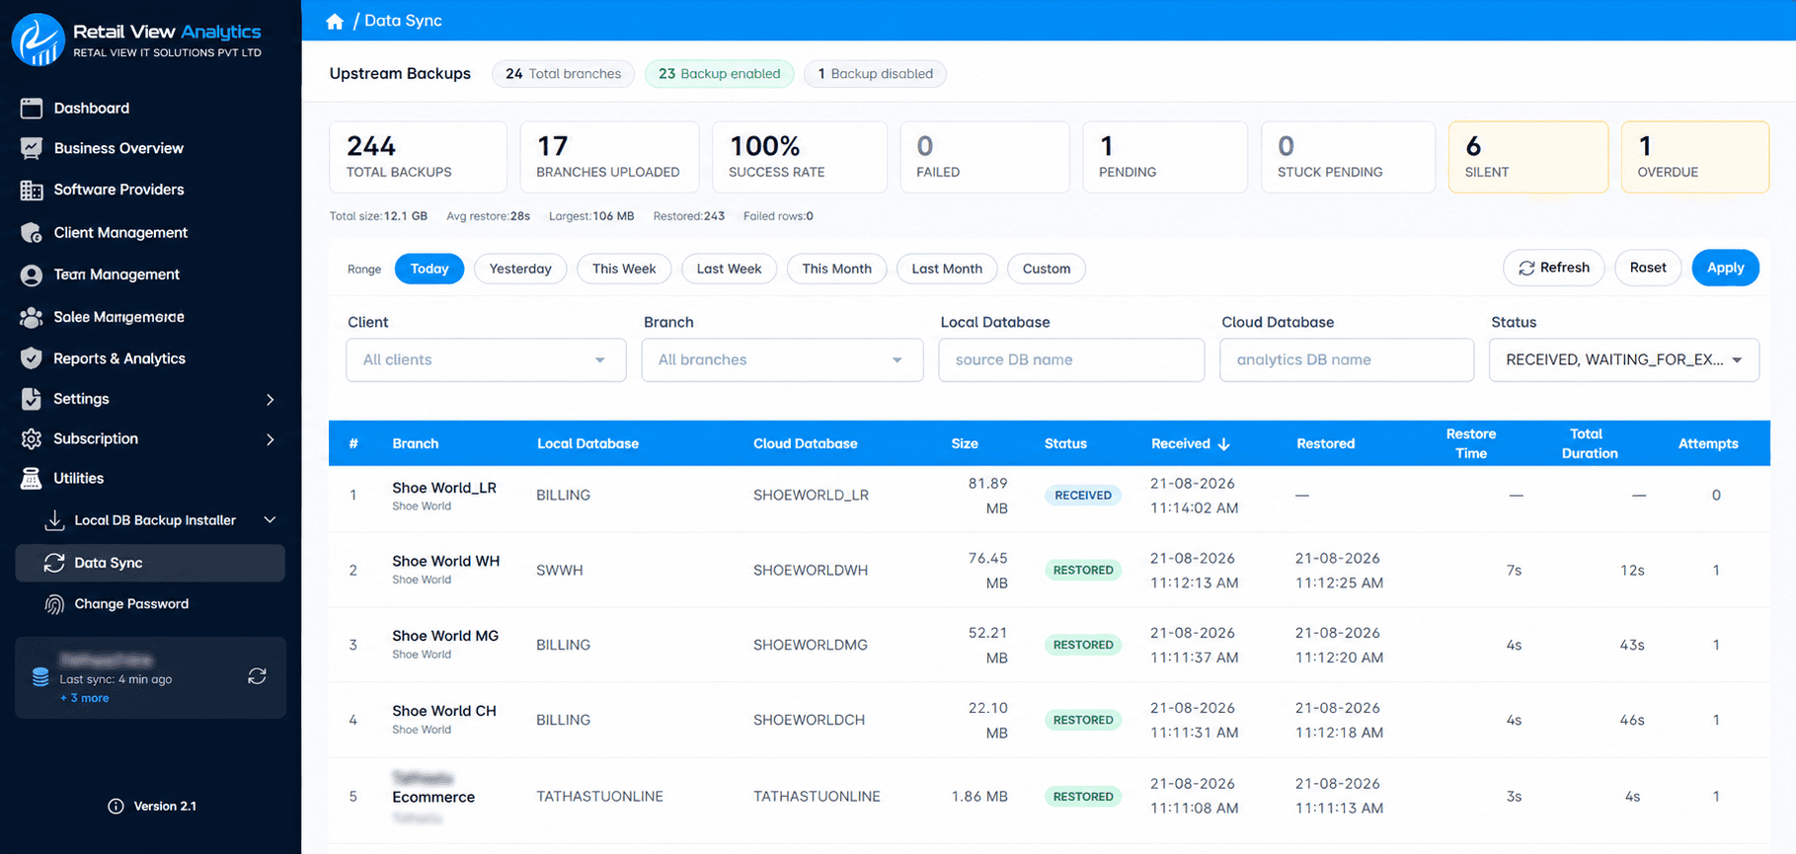1796x854 pixels.
Task: Click the Failed stat card
Action: pos(984,157)
